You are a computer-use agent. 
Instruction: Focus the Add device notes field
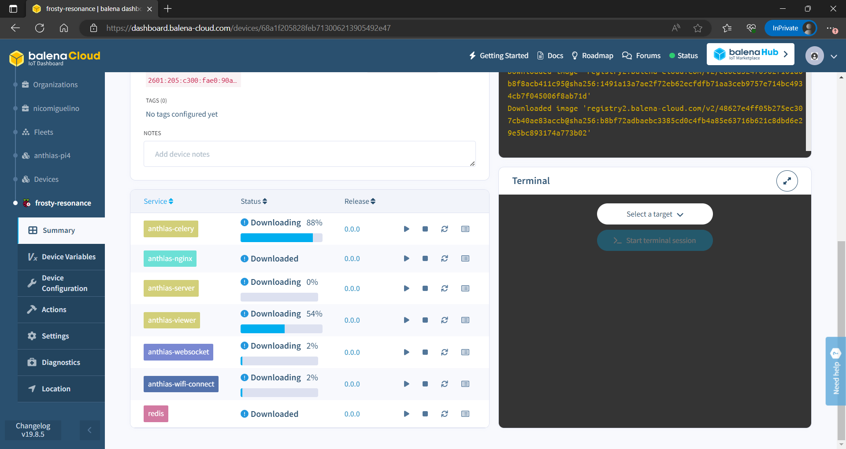pos(310,154)
